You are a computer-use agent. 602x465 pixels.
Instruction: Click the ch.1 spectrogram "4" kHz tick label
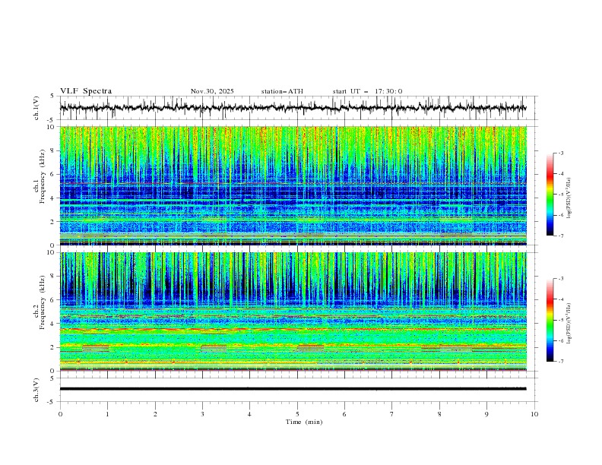[52, 198]
